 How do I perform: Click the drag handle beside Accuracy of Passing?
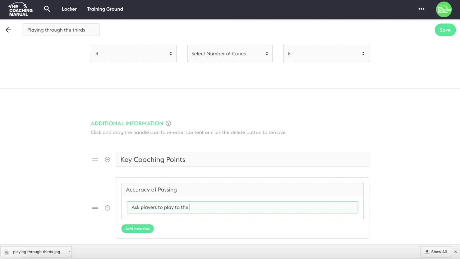point(95,208)
